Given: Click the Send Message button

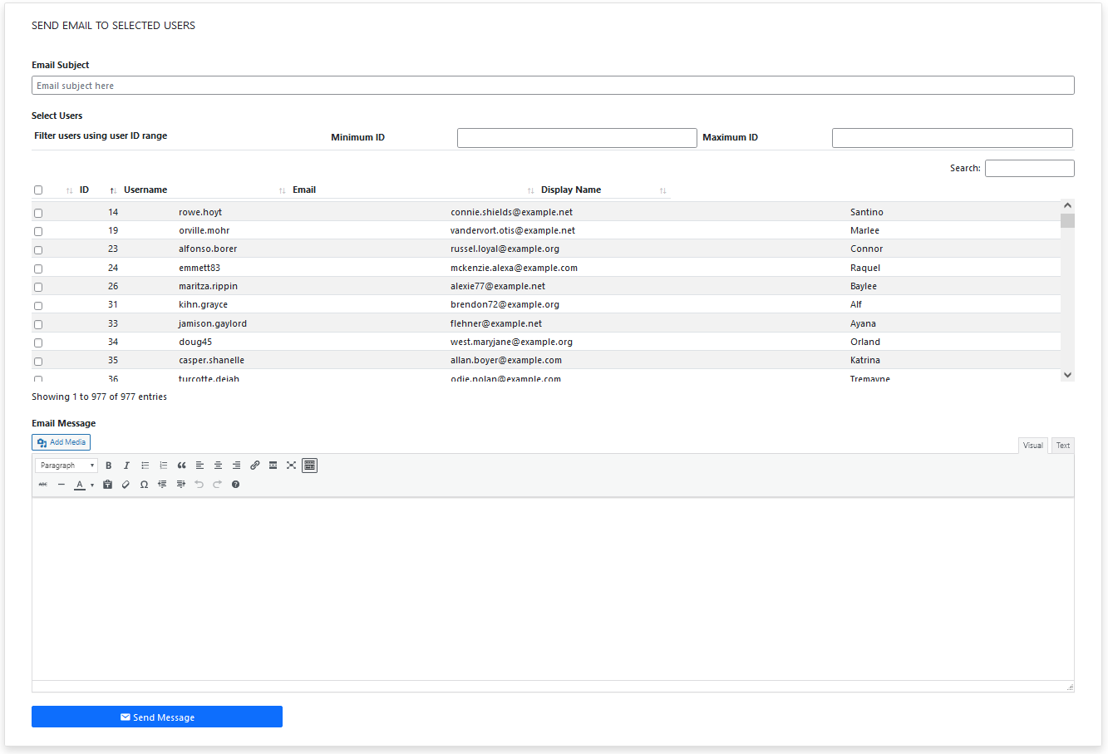Looking at the screenshot, I should (x=157, y=717).
